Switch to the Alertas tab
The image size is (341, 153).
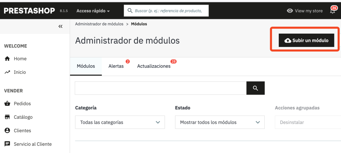pos(116,66)
